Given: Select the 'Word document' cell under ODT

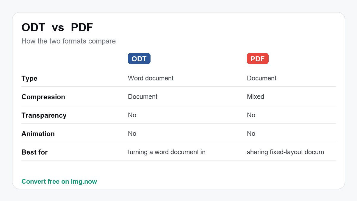Looking at the screenshot, I should (x=151, y=78).
